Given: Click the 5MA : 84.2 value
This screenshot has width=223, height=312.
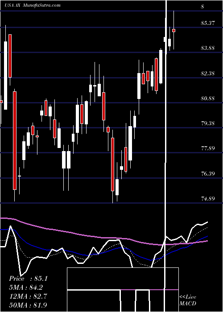Looking at the screenshot, I should coord(26,287).
